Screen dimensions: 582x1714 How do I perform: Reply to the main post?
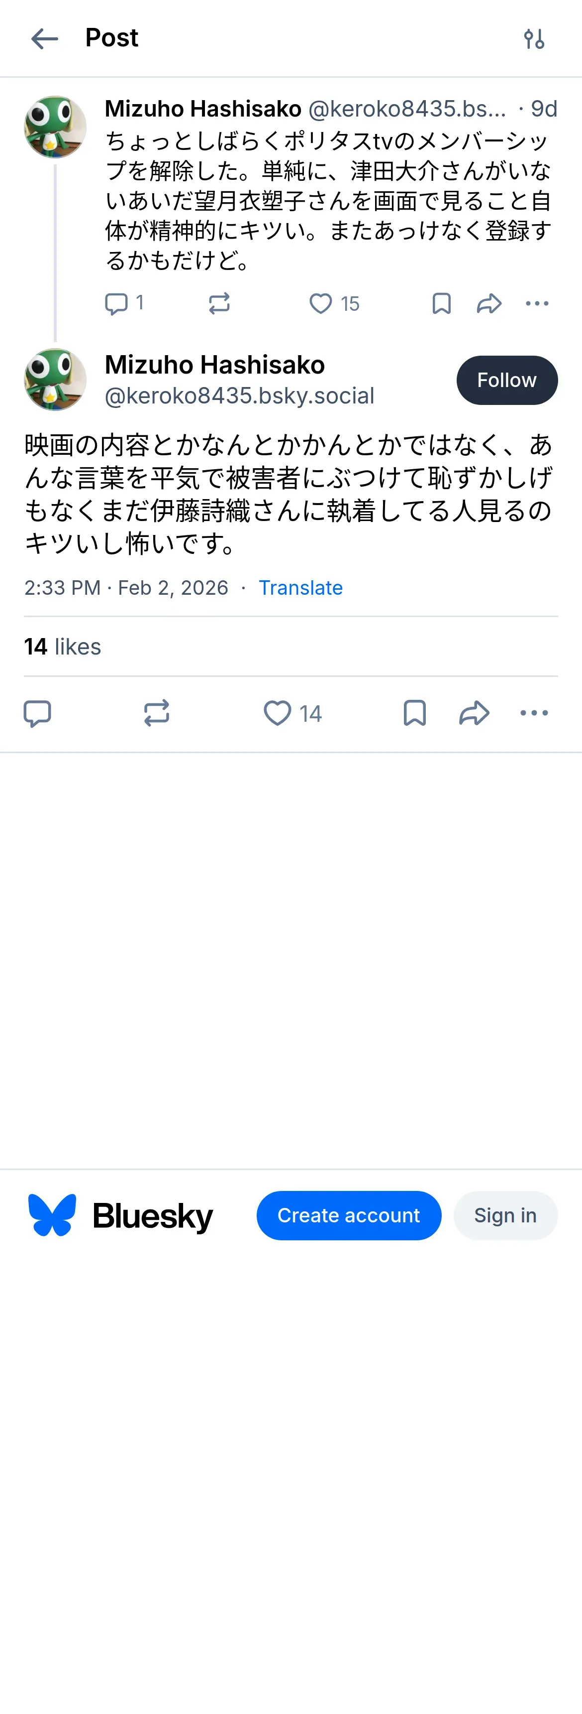(37, 713)
